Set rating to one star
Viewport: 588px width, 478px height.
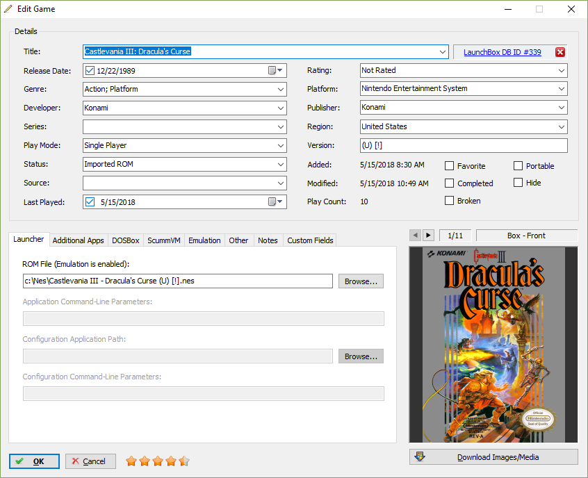[131, 461]
